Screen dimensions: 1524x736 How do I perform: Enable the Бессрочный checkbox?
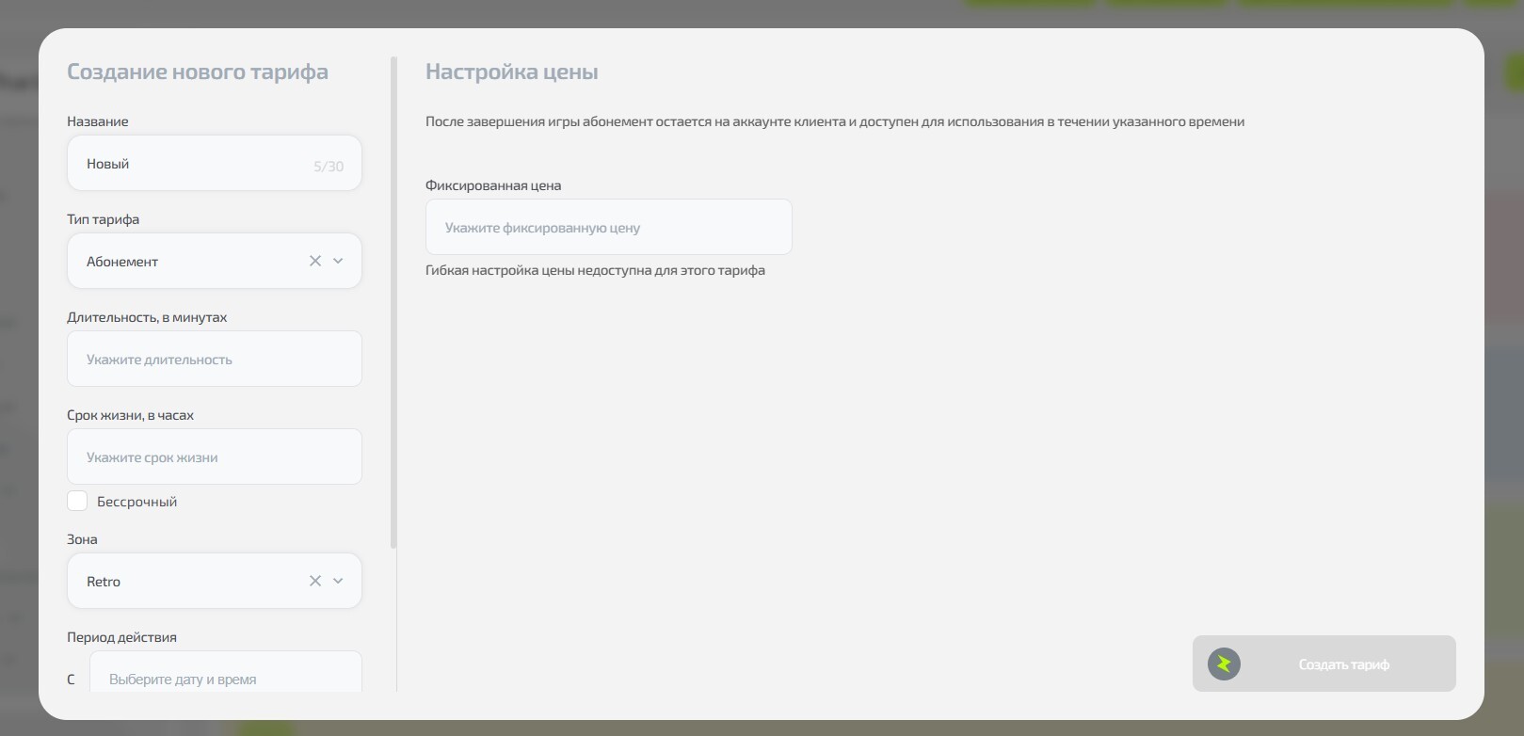coord(77,501)
